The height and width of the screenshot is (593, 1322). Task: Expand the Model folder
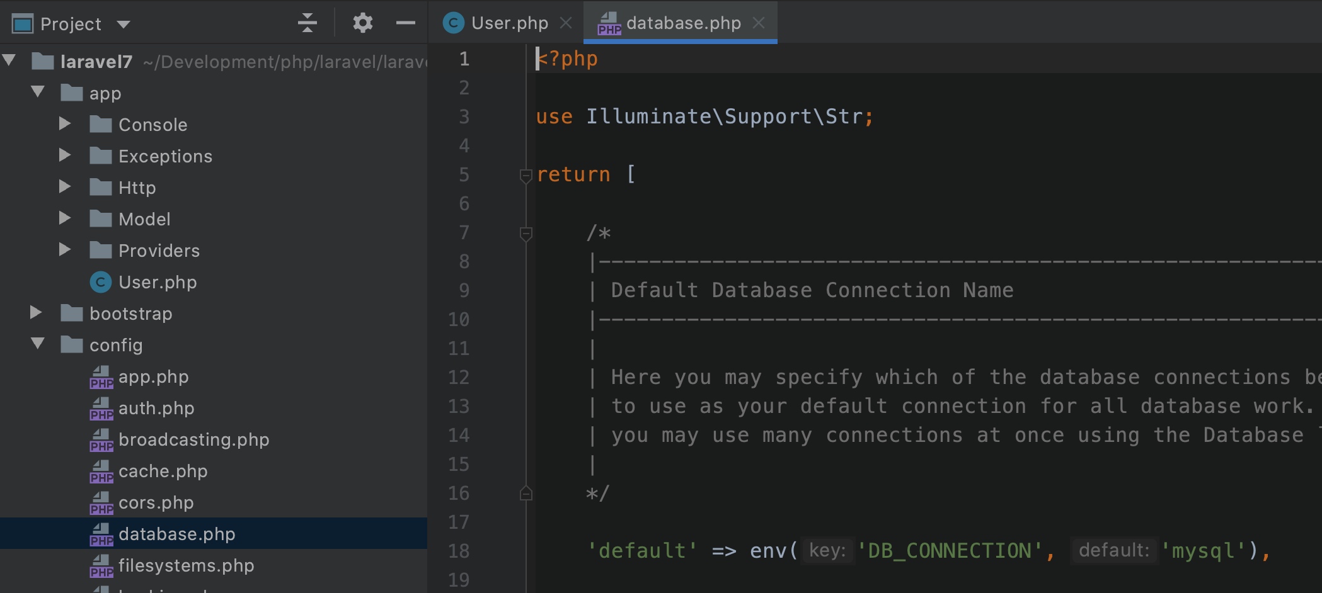64,218
